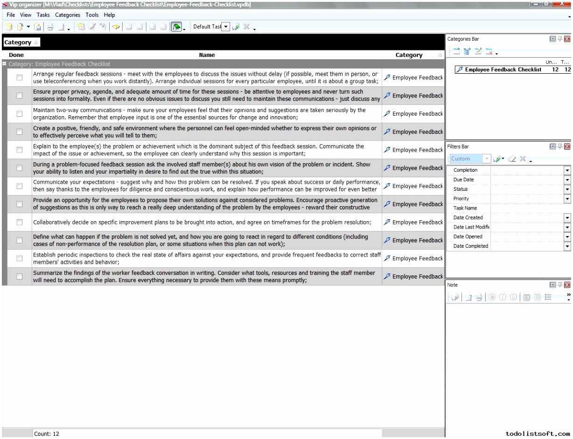Sort by the Done column header

tap(16, 55)
